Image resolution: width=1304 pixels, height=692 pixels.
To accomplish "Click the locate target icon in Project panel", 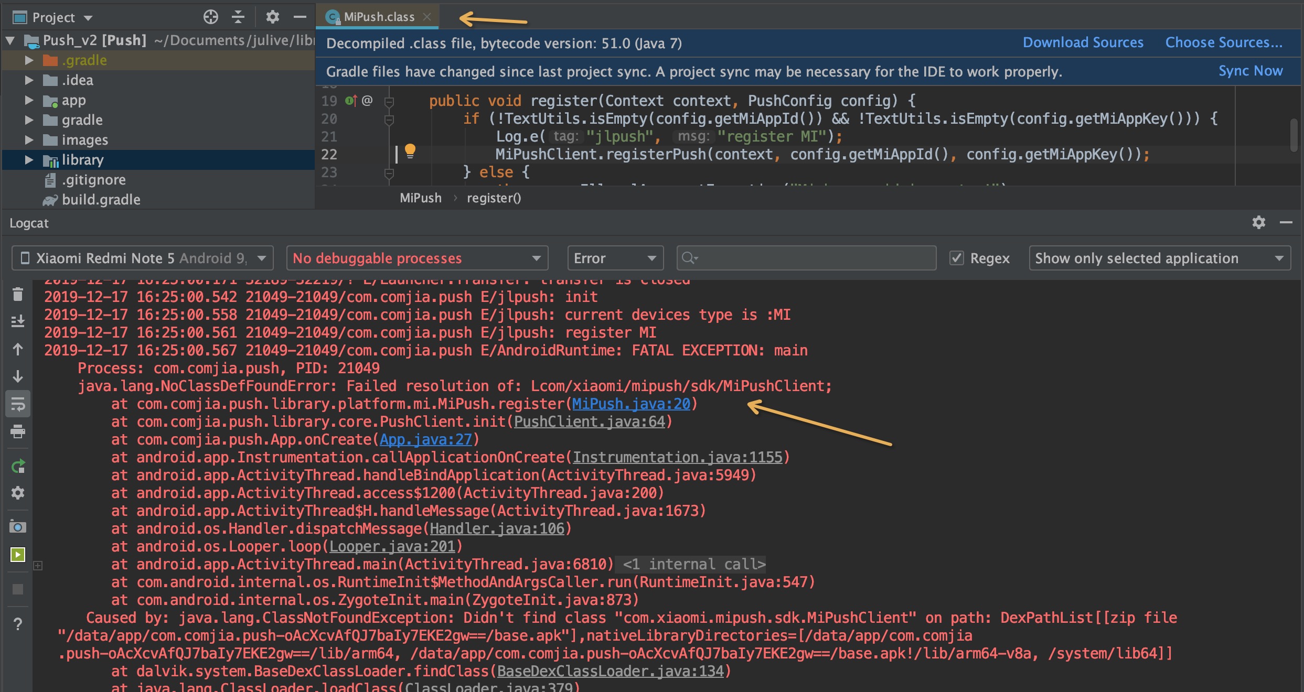I will click(210, 17).
